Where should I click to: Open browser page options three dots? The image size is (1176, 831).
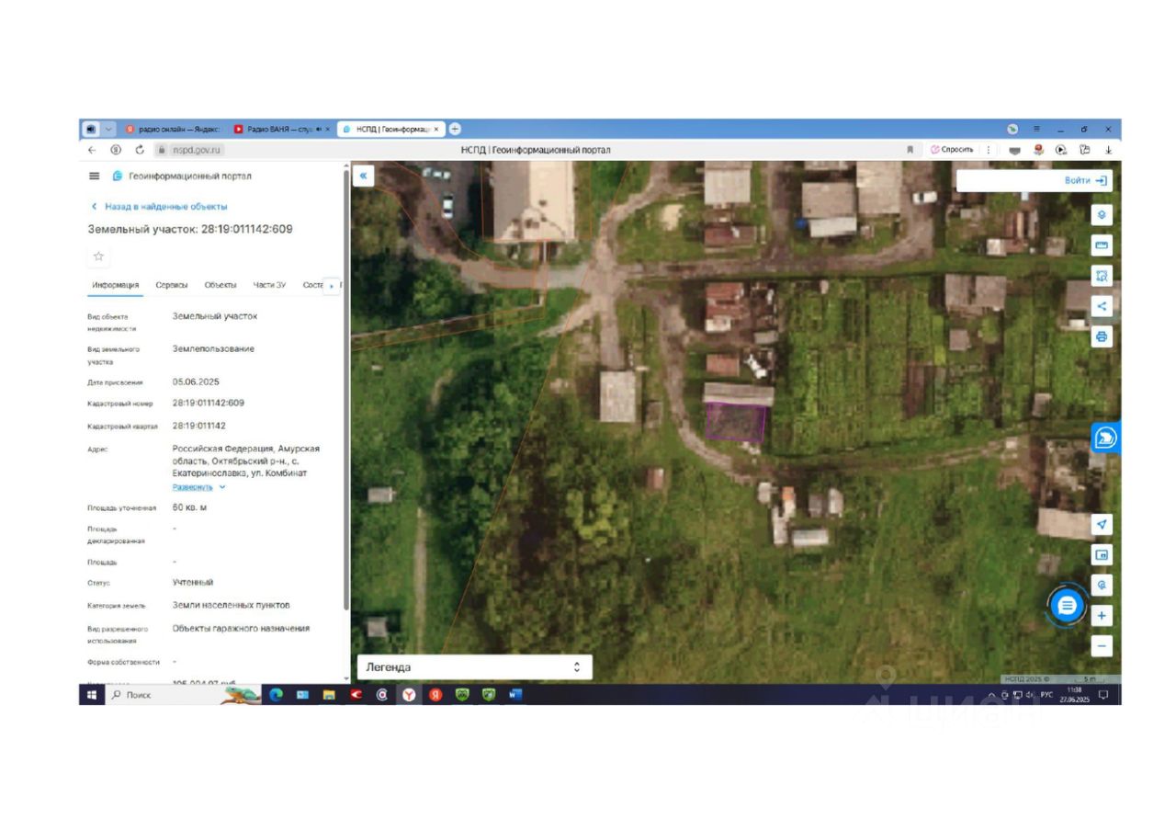(989, 150)
